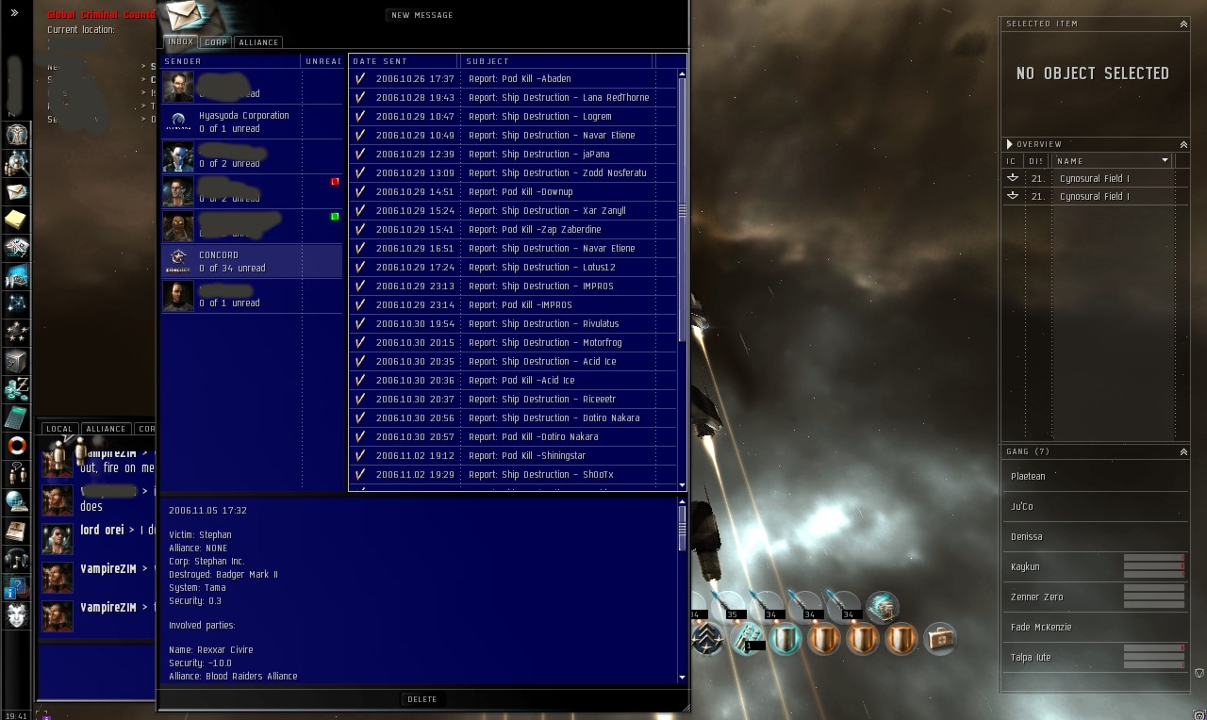Click the CONCORD logo in sender list

pos(178,261)
